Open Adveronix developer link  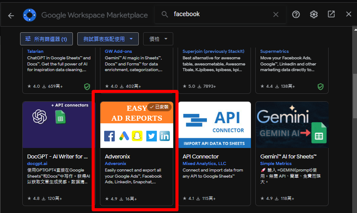tap(115, 164)
